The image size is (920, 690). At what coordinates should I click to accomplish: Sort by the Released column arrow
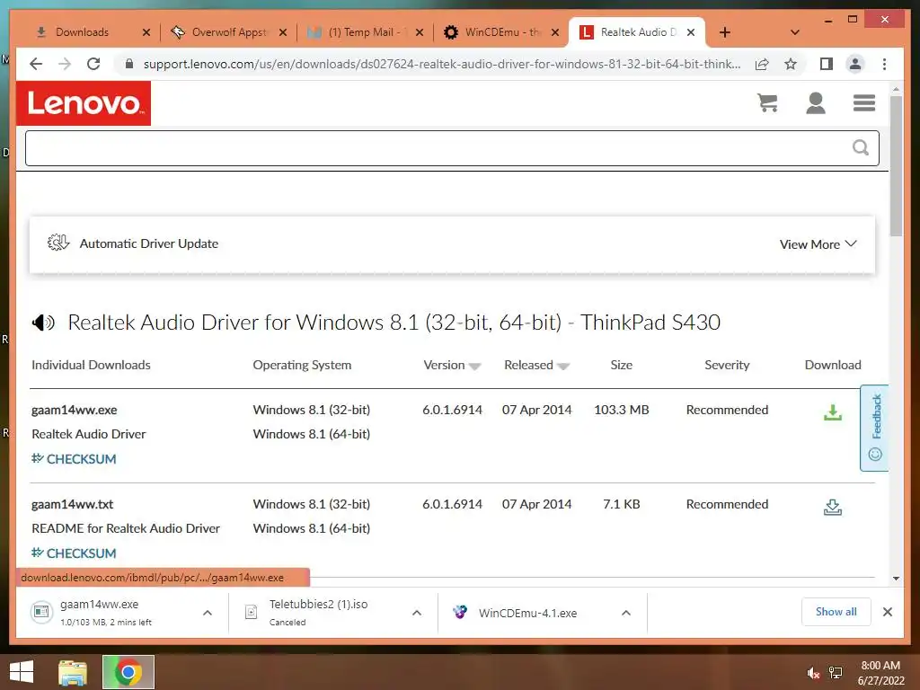[x=563, y=367]
